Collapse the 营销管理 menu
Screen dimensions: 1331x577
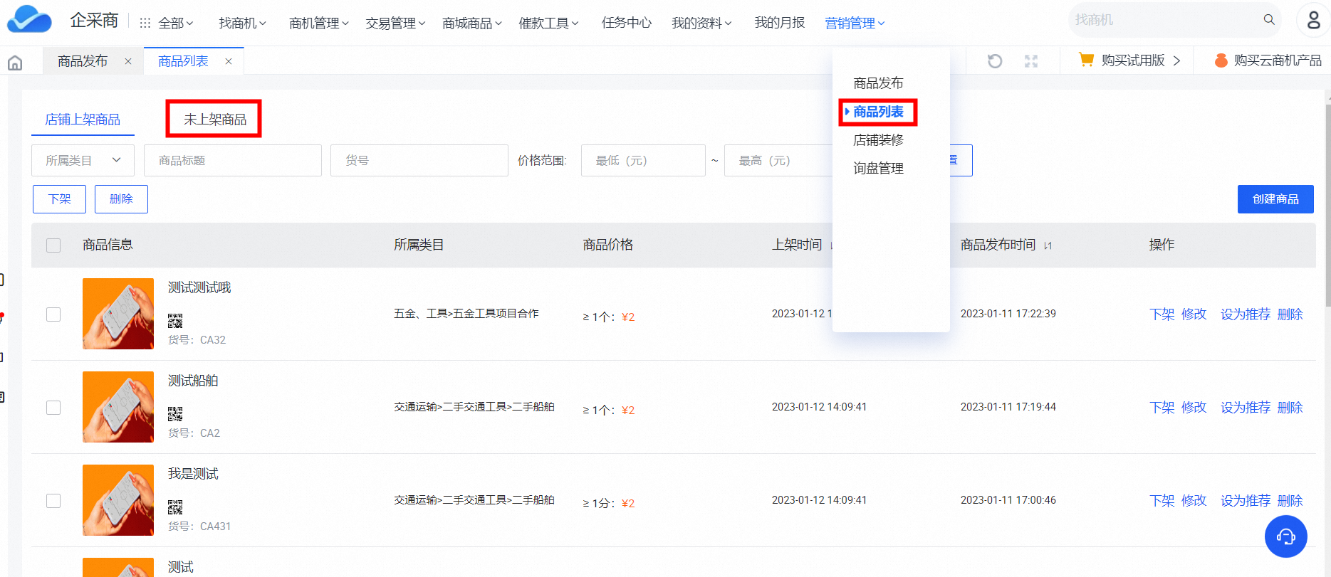pos(855,23)
